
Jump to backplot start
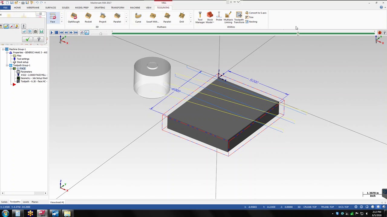point(61,33)
